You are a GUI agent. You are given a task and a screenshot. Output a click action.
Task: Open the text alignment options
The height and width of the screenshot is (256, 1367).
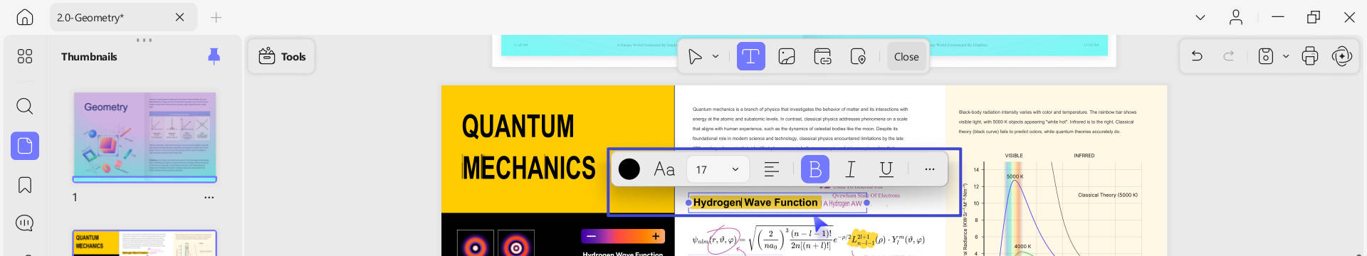coord(772,169)
